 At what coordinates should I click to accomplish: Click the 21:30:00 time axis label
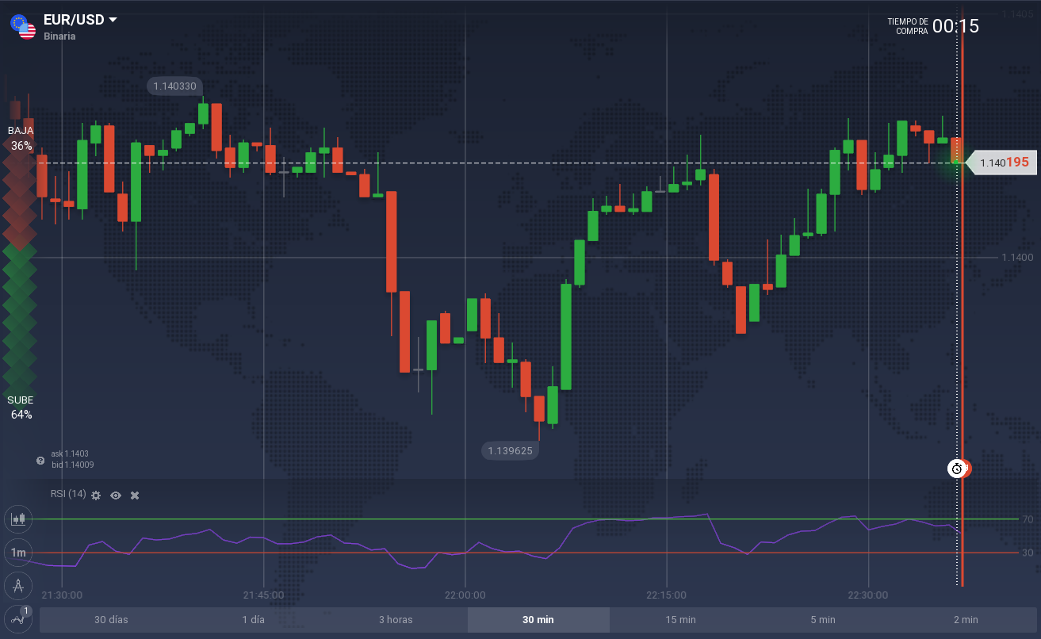(62, 595)
